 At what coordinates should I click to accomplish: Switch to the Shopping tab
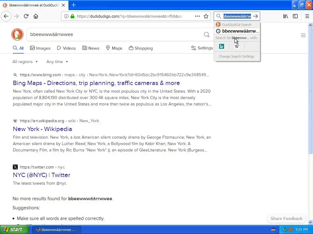pos(141,48)
